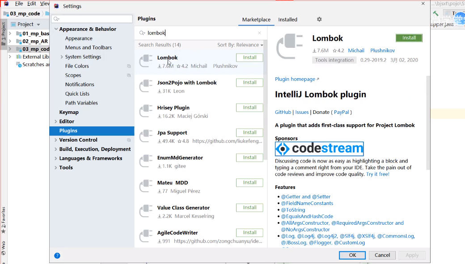Viewport: 465px width, 264px height.
Task: Open the Web tool window stripe
Action: [3, 248]
